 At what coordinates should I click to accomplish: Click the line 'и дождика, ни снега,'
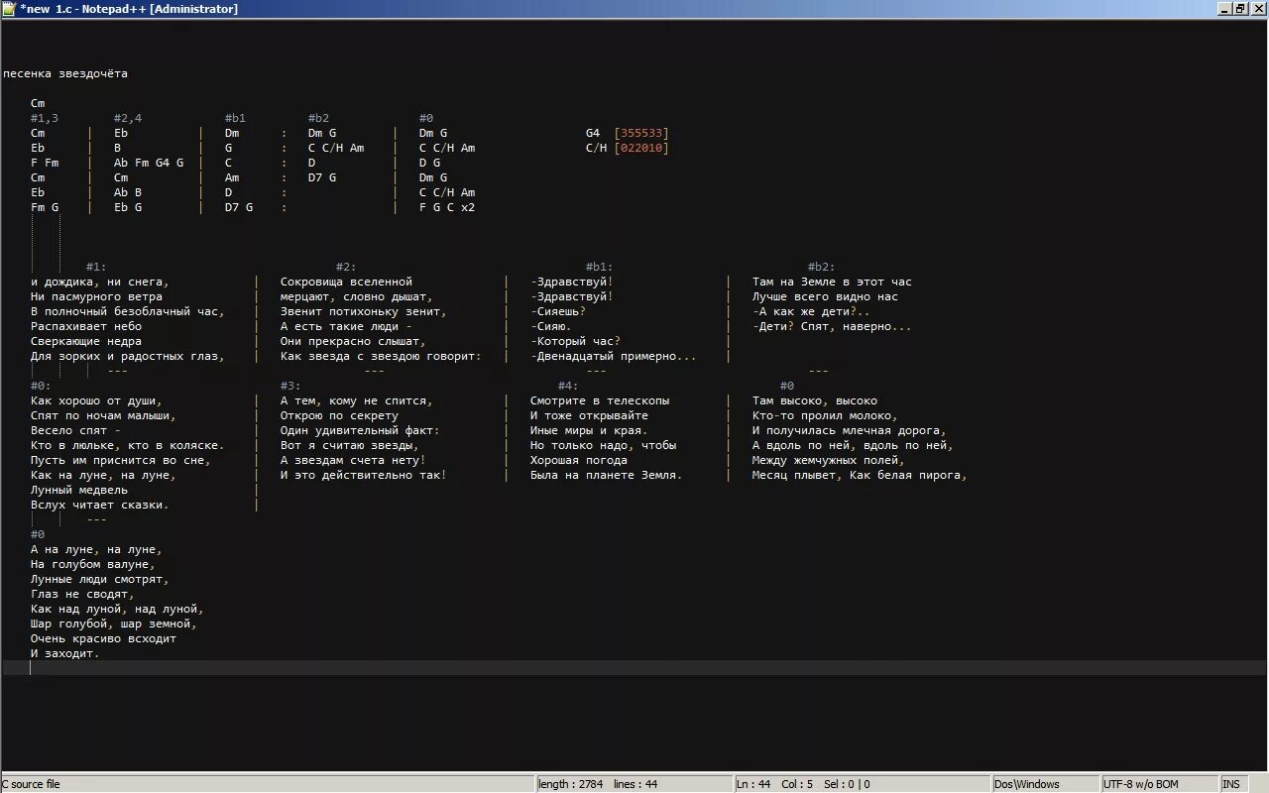[x=100, y=282]
